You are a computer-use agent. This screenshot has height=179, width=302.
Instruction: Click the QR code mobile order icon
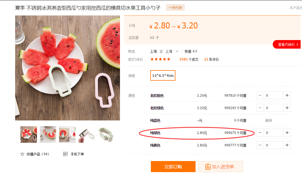(x=65, y=154)
